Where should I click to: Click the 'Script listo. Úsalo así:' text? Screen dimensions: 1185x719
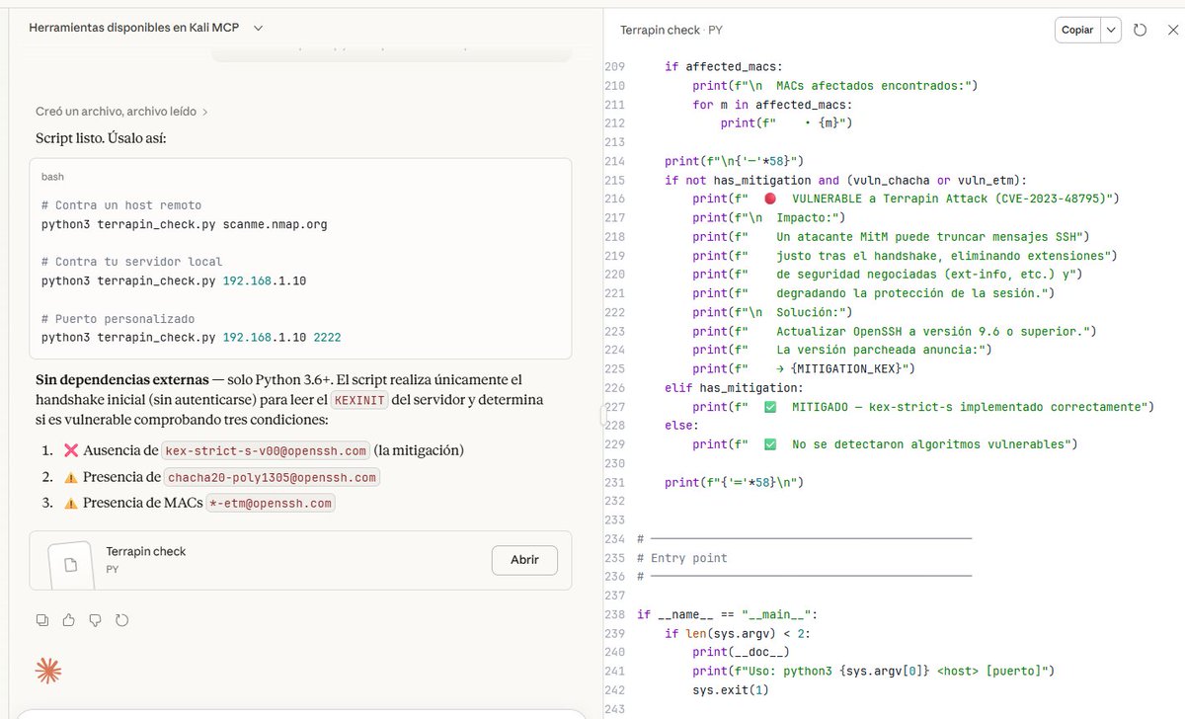point(101,137)
